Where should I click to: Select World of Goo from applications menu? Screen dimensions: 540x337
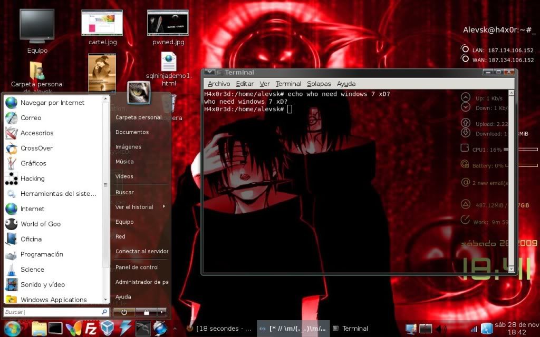(40, 224)
